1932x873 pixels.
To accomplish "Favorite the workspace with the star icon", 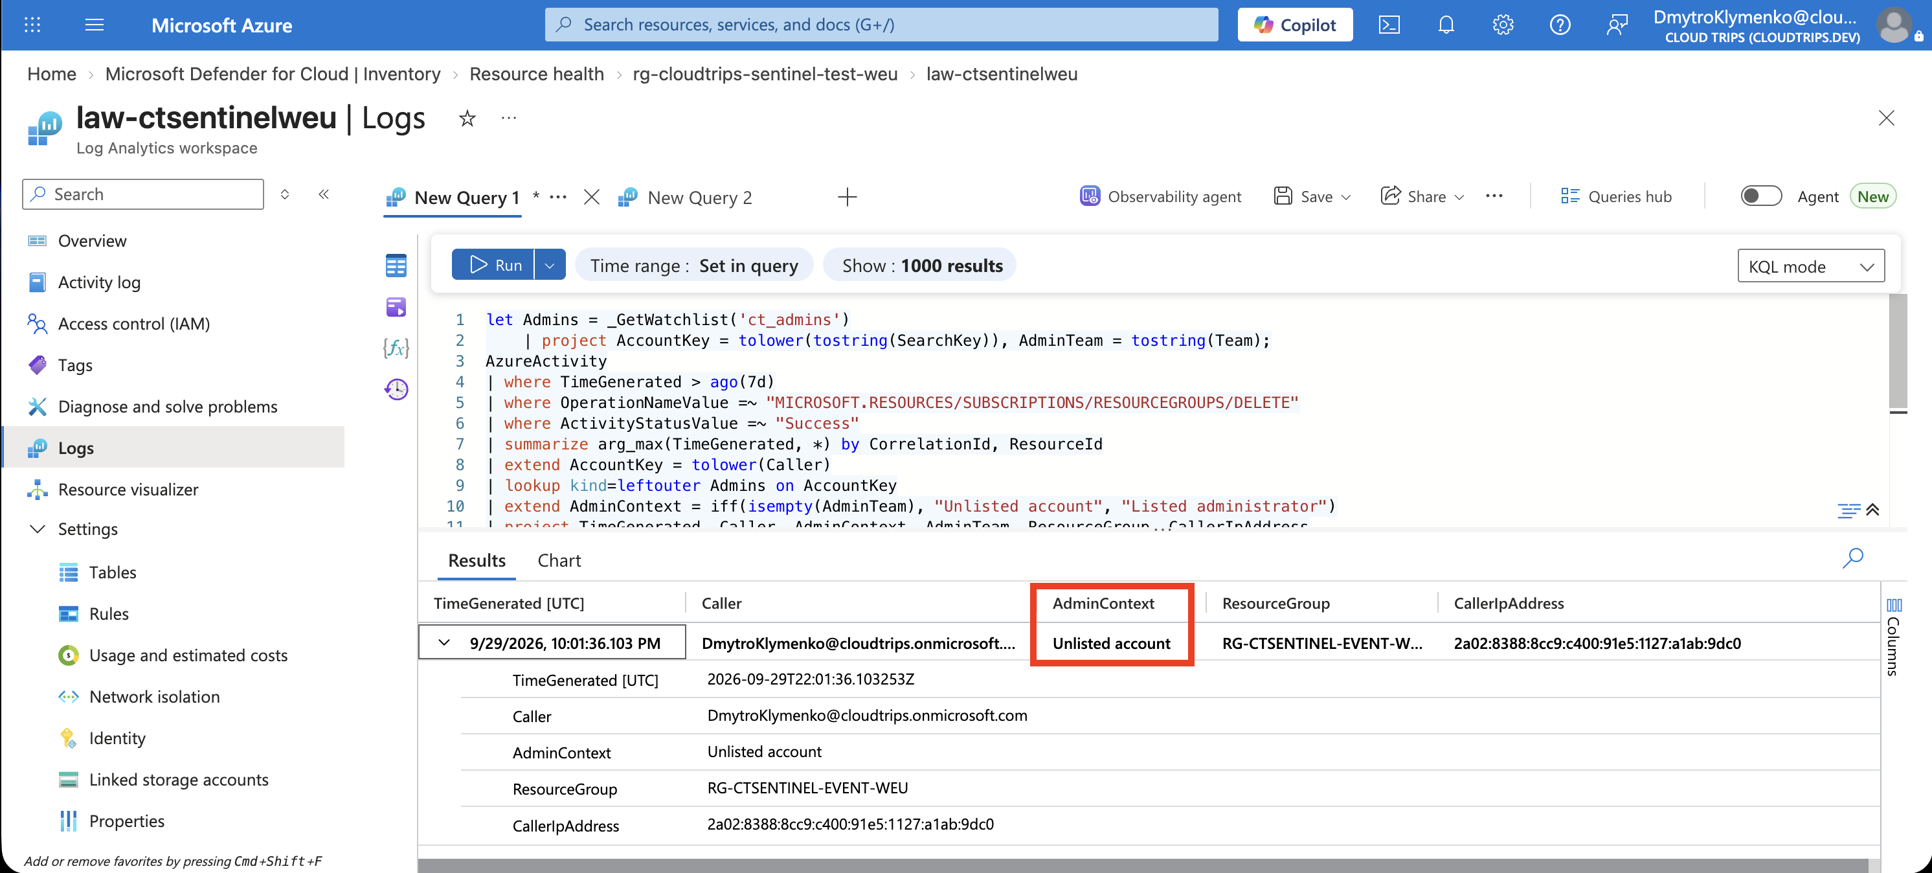I will point(467,118).
